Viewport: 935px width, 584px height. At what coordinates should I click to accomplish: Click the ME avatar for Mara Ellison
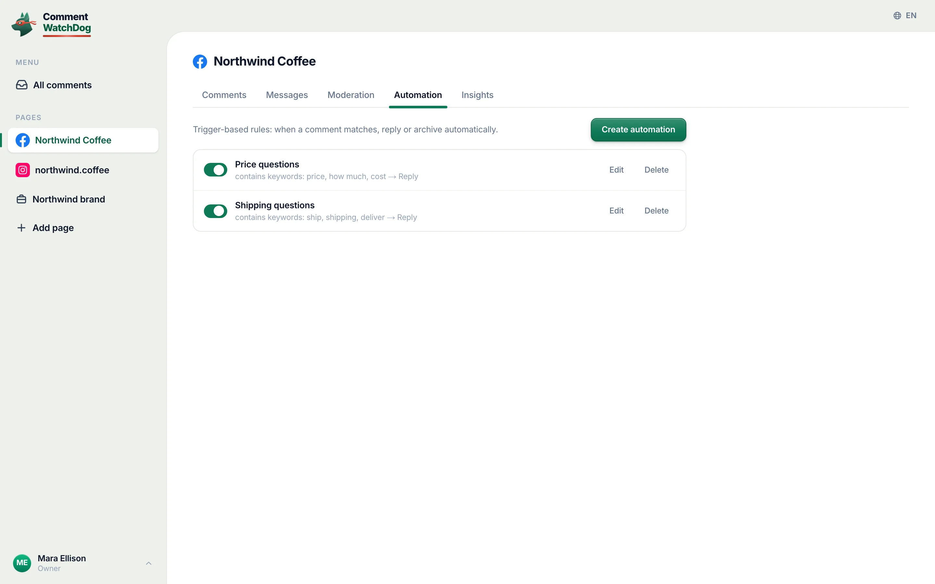(x=22, y=563)
